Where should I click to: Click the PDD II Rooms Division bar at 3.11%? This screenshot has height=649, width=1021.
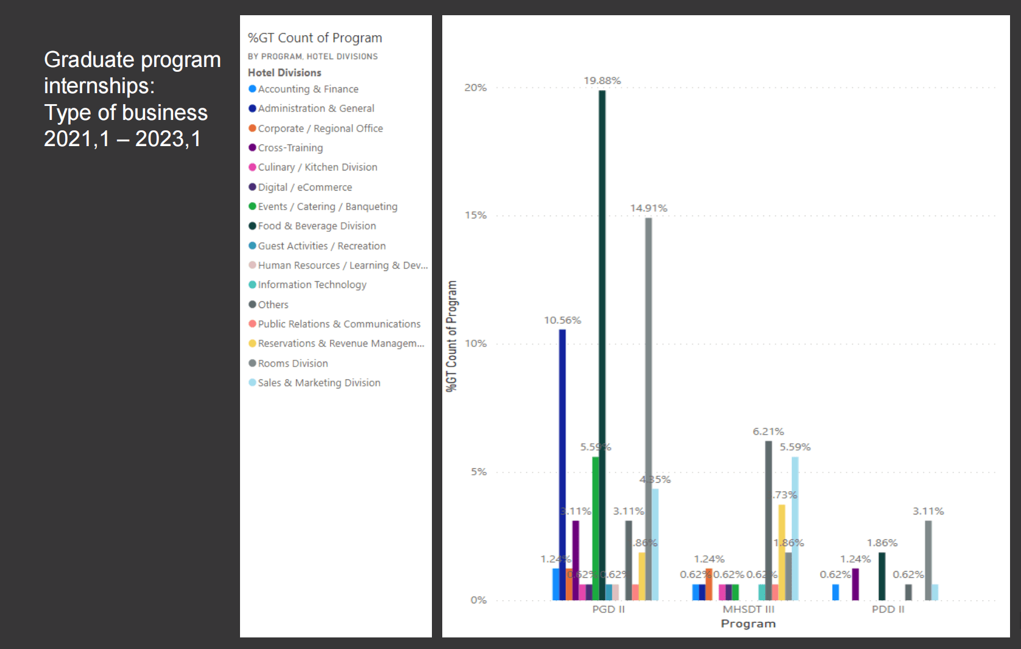coord(928,560)
